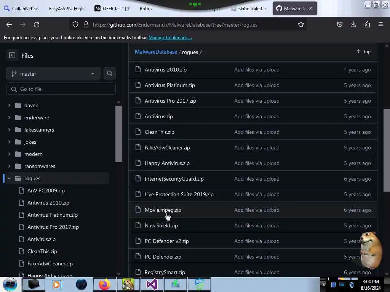Open Visual Studio from the taskbar
Screen dimensions: 390x292
click(x=152, y=284)
